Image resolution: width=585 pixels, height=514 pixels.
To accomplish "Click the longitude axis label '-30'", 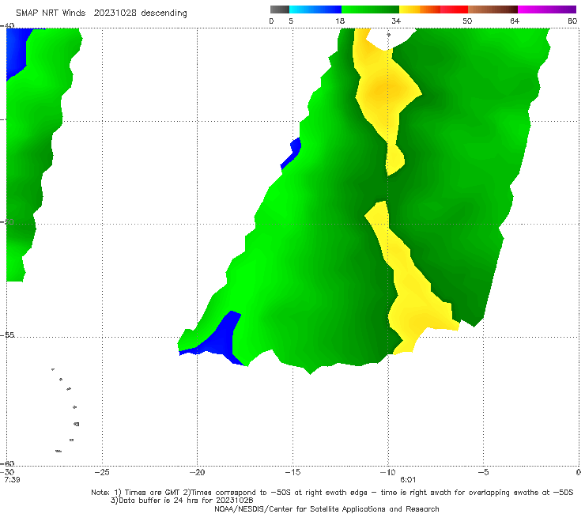I will tap(7, 472).
